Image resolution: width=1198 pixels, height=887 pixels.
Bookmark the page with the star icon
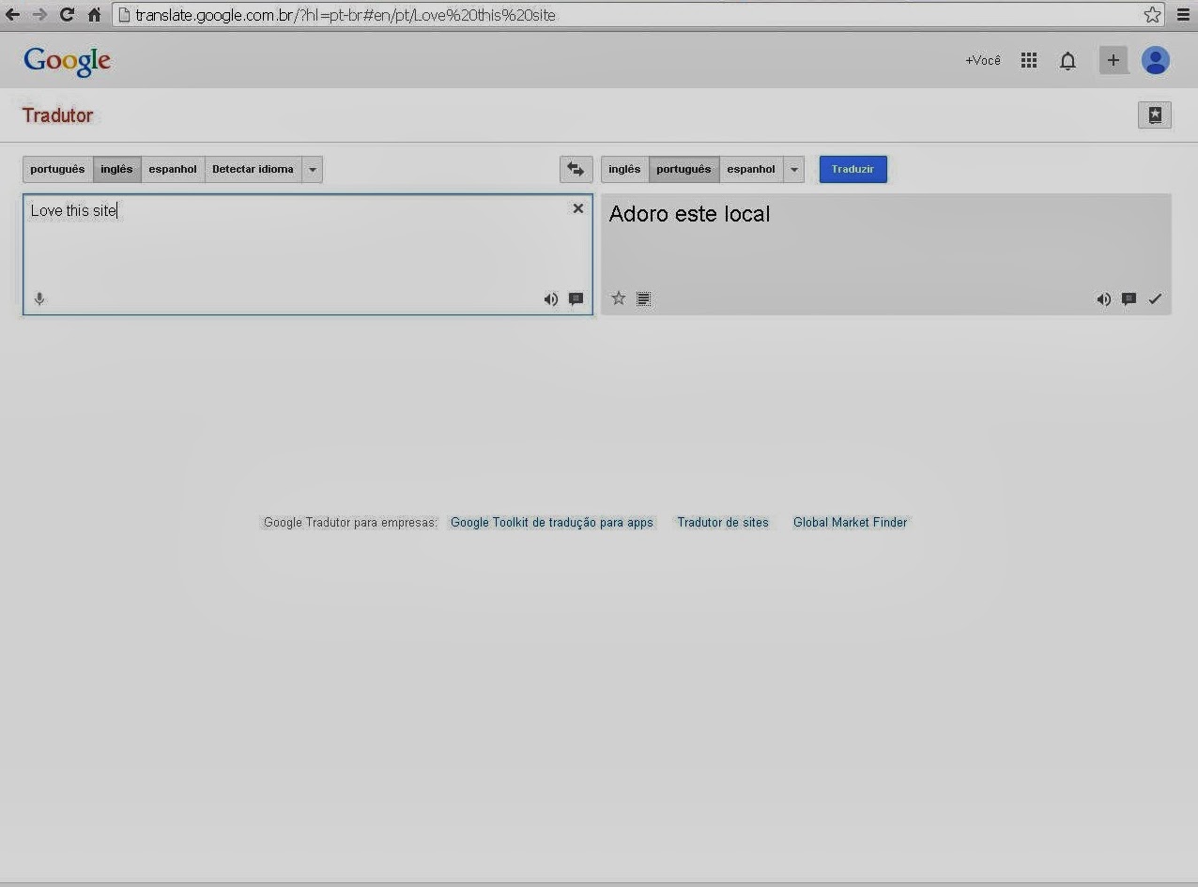pos(1152,15)
